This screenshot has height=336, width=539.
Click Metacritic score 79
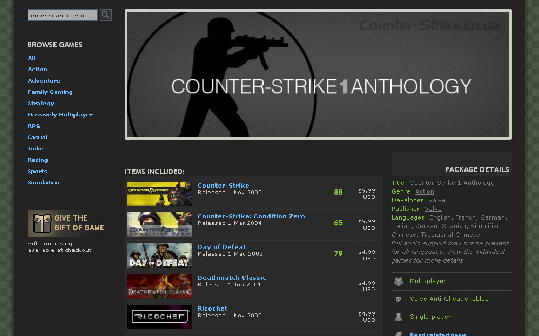pos(338,253)
